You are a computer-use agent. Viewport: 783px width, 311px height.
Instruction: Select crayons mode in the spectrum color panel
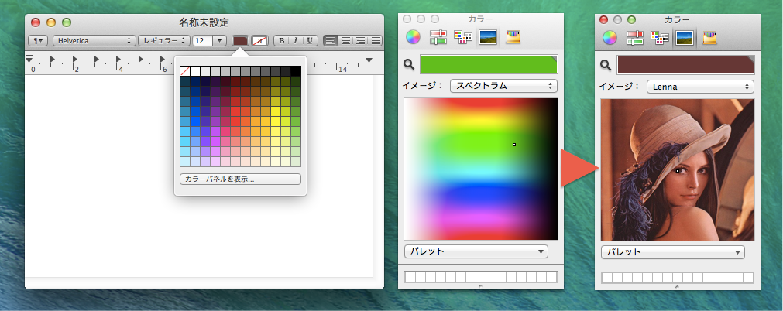point(513,37)
